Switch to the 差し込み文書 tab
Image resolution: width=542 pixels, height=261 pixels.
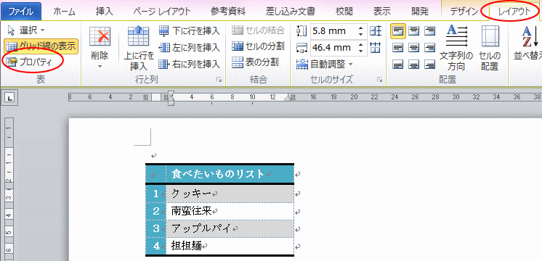pos(291,12)
